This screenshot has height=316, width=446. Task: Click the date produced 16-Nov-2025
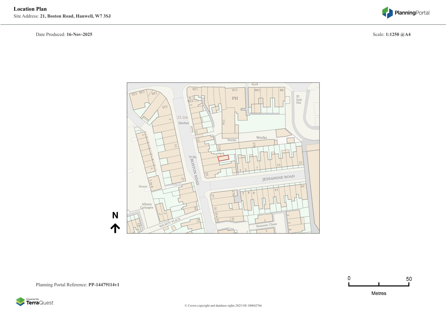click(x=79, y=34)
